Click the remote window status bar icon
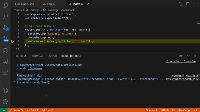This screenshot has height=112, width=200. (x=4, y=110)
